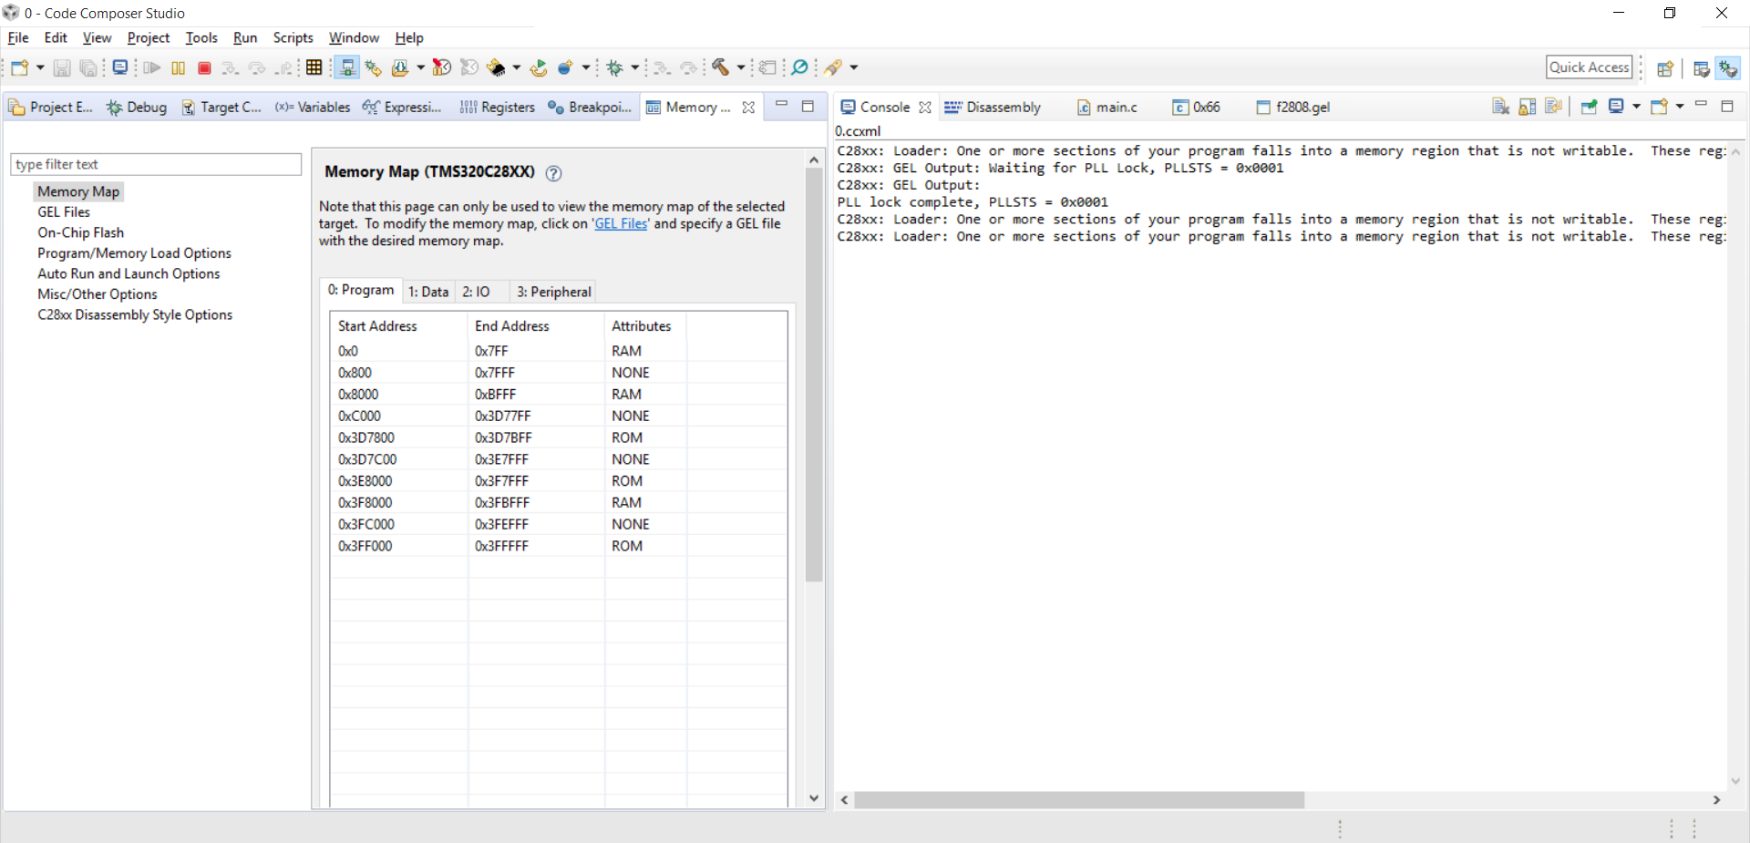Toggle the Scroll Lock console icon
Screen dimensions: 1750x843
pos(1527,108)
